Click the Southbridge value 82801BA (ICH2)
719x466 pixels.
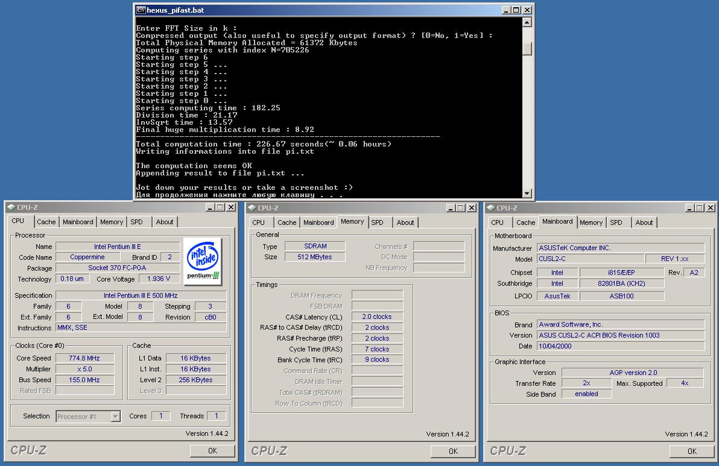(x=621, y=283)
